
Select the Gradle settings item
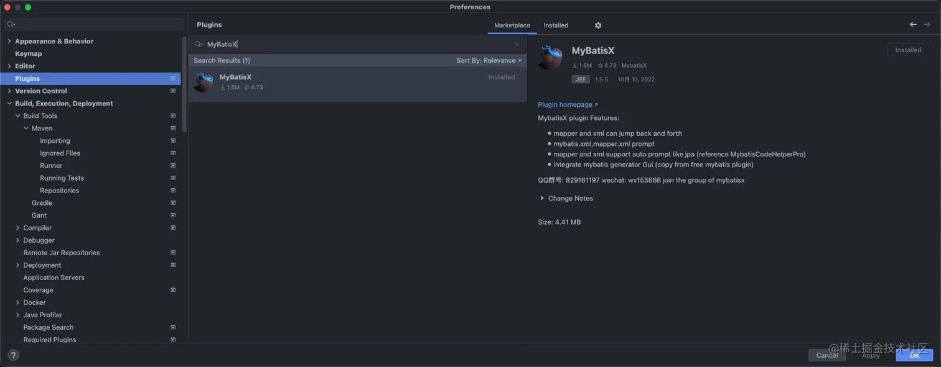(42, 203)
